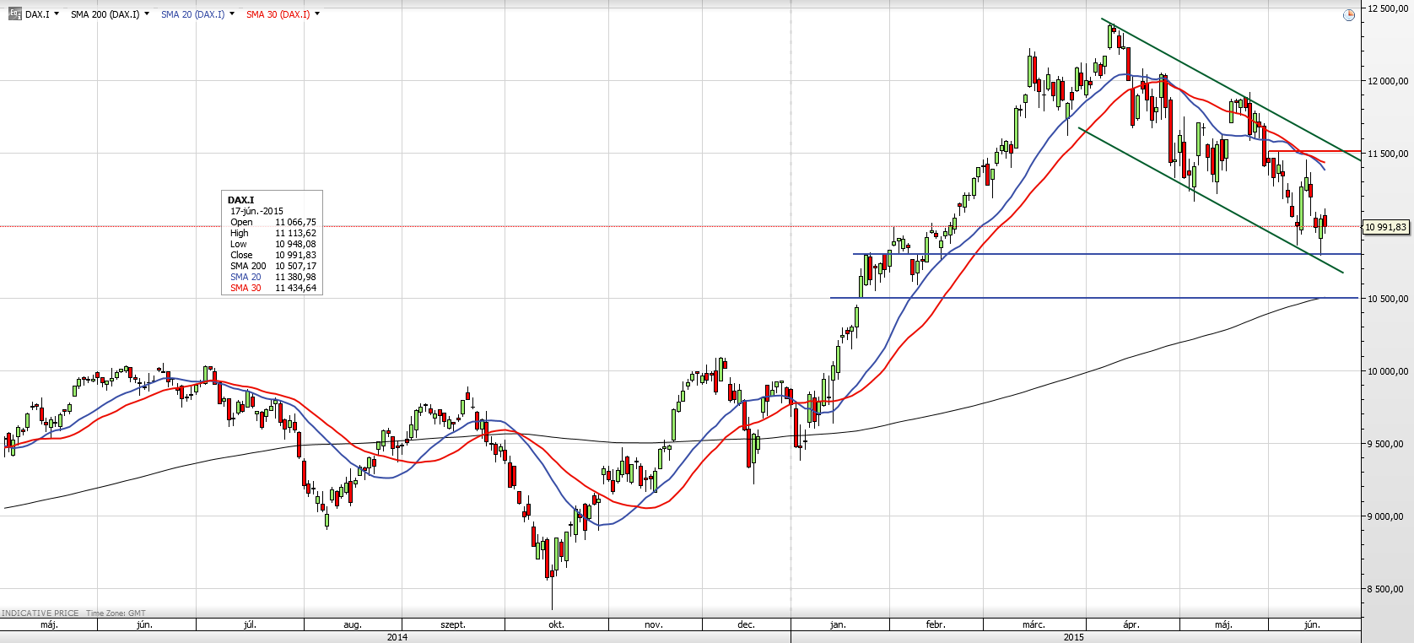
Task: Click the 'júl.' month on the time axis
Action: point(250,625)
